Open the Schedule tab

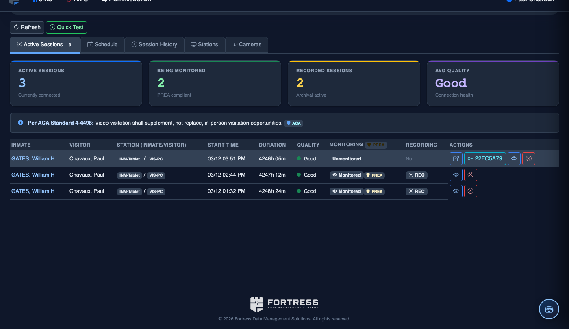tap(102, 45)
